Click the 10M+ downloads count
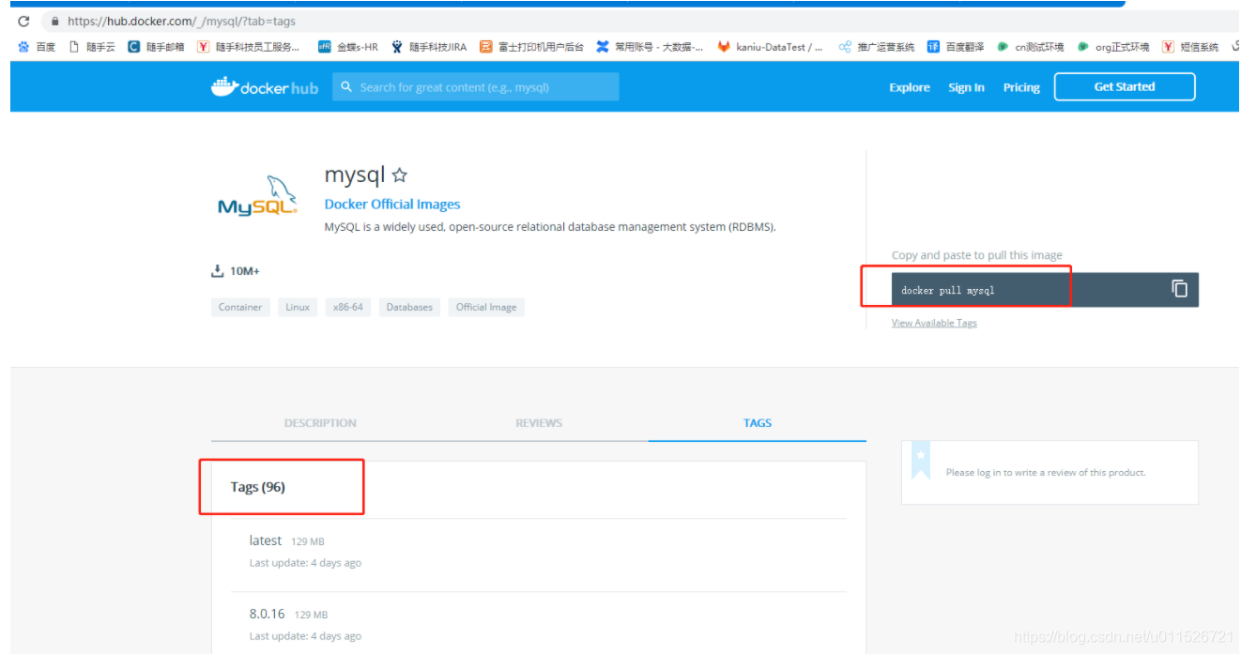1241x654 pixels. pos(245,271)
